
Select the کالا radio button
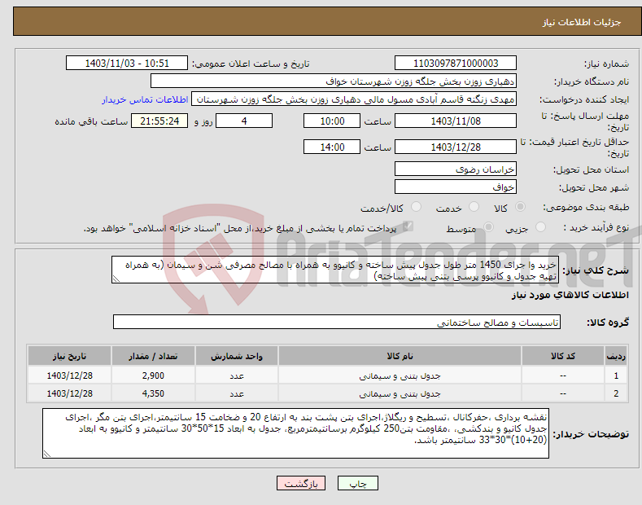click(520, 207)
